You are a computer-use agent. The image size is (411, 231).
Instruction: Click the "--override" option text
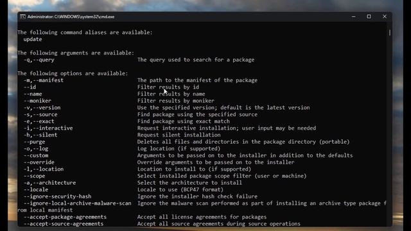click(x=39, y=162)
